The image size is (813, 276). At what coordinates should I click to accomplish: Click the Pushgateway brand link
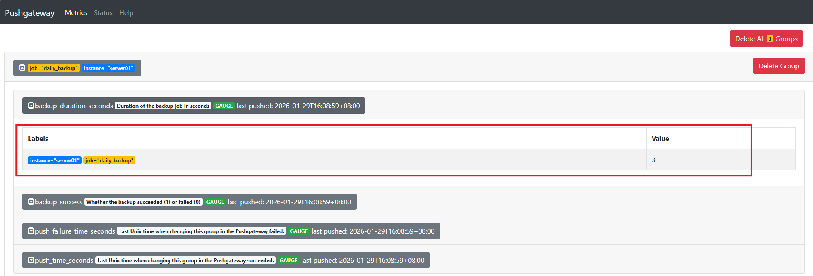pyautogui.click(x=30, y=13)
